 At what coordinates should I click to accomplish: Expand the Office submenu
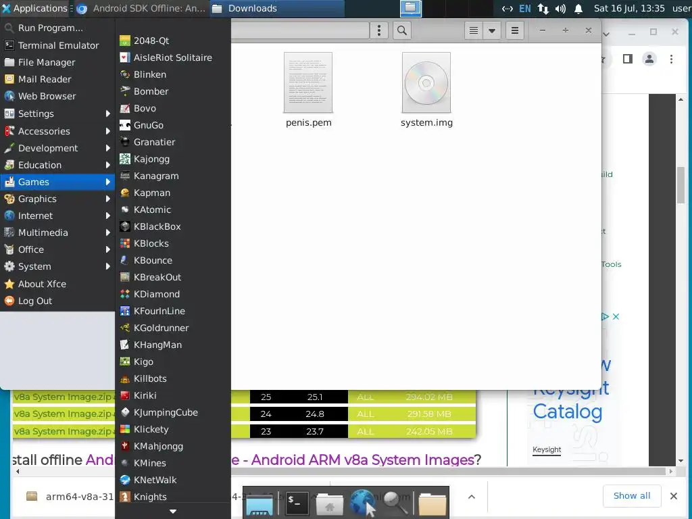57,249
